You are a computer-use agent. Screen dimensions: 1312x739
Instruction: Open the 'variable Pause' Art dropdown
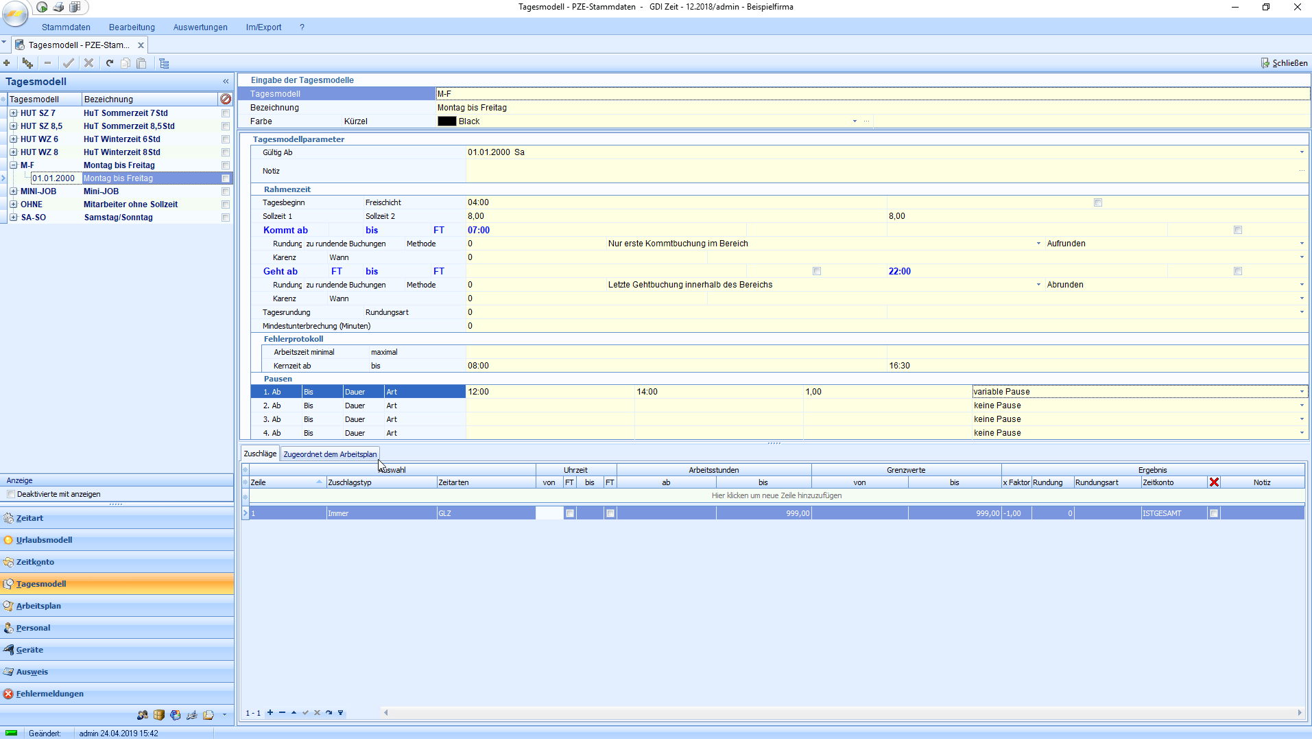(x=1301, y=392)
